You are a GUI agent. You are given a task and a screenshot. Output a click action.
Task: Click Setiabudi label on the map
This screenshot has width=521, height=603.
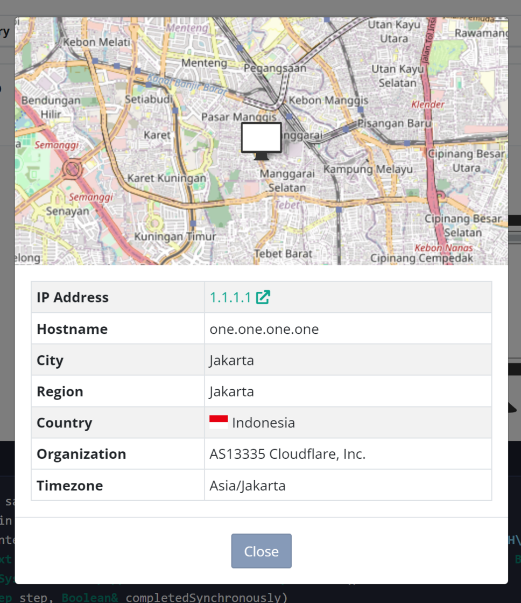point(149,99)
